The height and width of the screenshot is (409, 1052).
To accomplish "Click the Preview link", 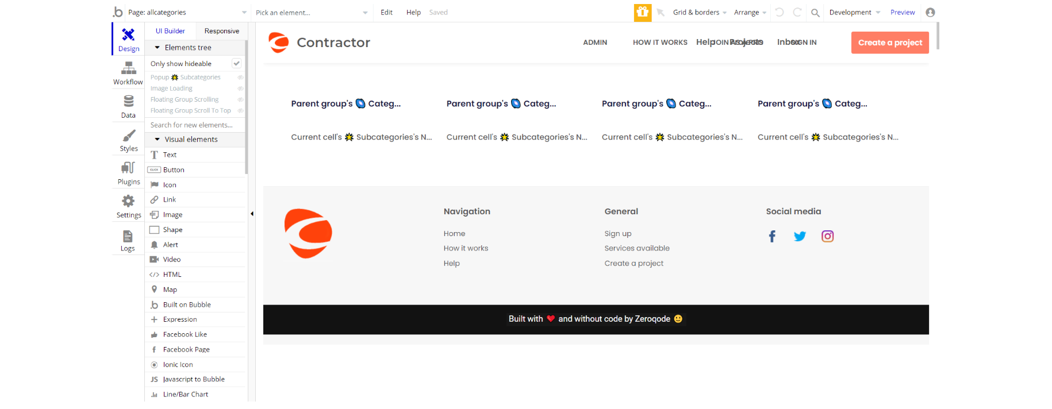I will [x=902, y=12].
